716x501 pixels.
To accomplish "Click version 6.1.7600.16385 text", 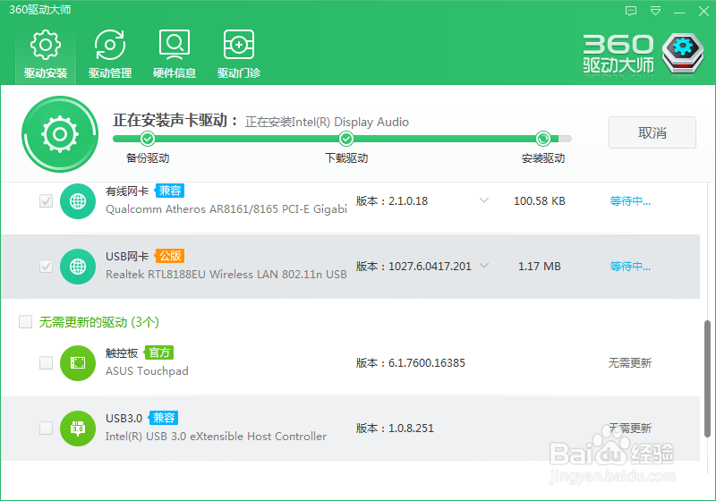I will [x=427, y=363].
